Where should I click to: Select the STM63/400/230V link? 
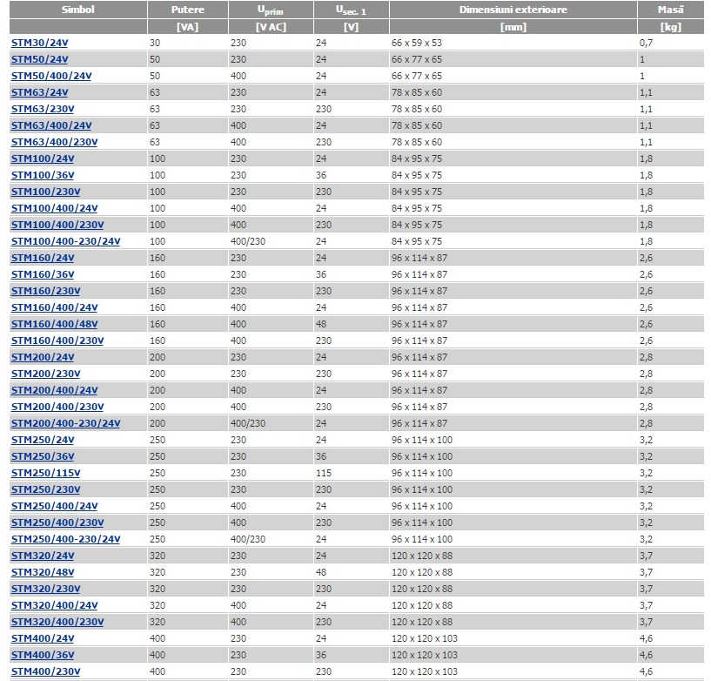click(54, 142)
